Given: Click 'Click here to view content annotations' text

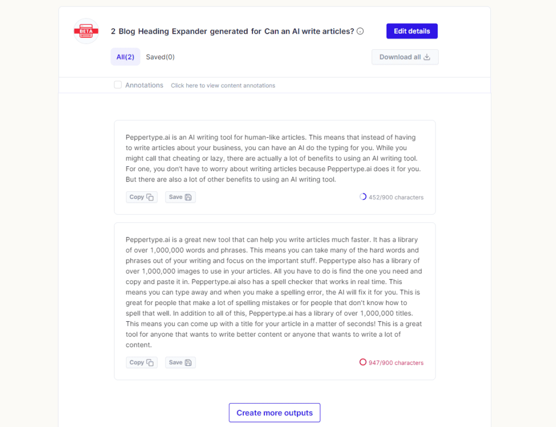Looking at the screenshot, I should (223, 86).
